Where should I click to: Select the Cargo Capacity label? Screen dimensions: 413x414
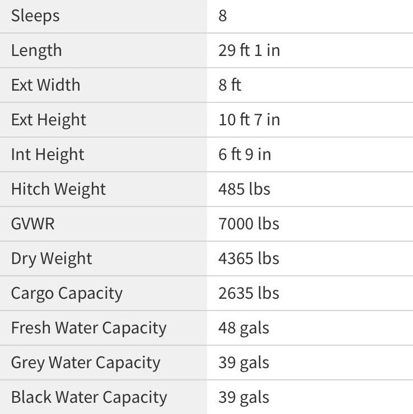click(x=67, y=293)
